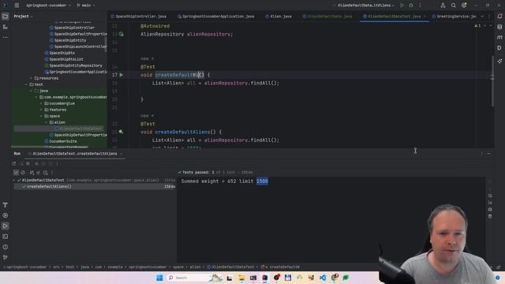The image size is (505, 284).
Task: Open the Services tool window icon
Action: (6, 215)
